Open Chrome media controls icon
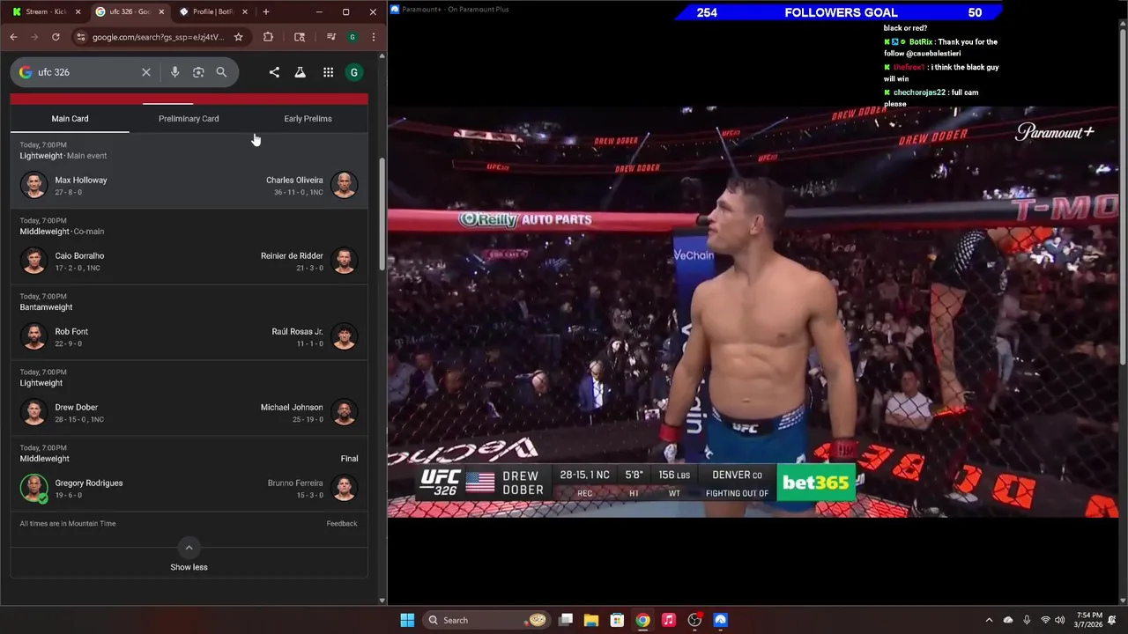The height and width of the screenshot is (634, 1128). pyautogui.click(x=331, y=37)
